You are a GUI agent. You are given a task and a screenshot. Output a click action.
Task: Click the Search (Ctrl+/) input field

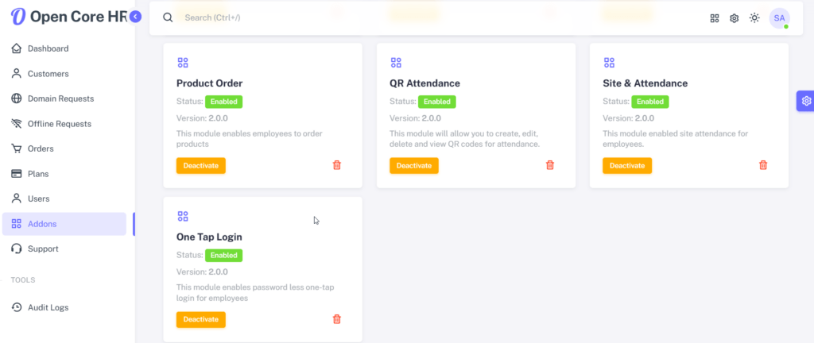point(318,17)
